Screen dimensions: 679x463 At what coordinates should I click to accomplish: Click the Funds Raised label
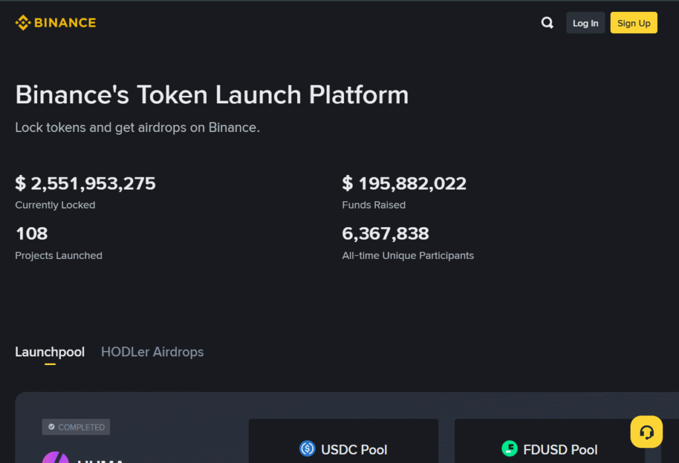coord(374,205)
